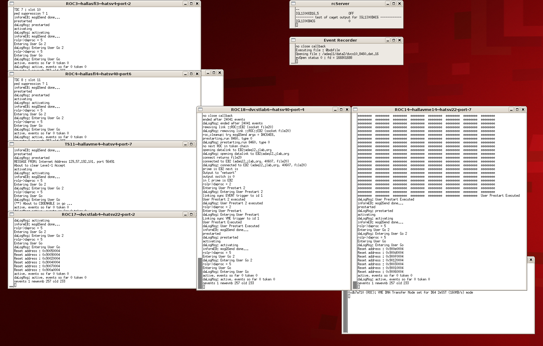Screen dimensions: 543x346
Task: Close the VME DMA terminal behind ROC14
Action: click(x=531, y=260)
